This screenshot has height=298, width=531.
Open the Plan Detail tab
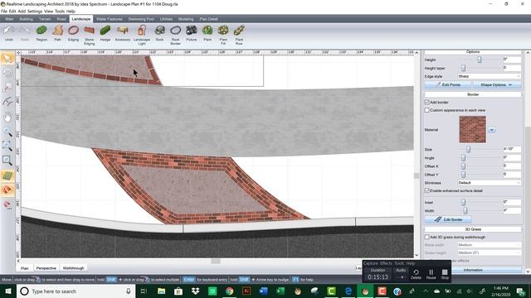click(208, 19)
